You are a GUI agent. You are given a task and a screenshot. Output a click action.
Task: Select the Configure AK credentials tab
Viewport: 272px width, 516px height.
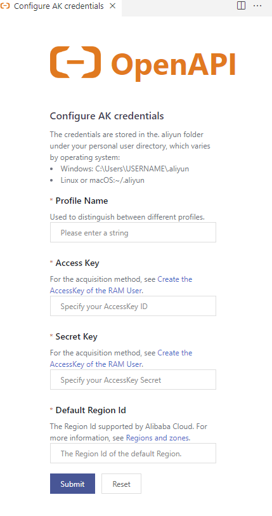click(x=59, y=6)
